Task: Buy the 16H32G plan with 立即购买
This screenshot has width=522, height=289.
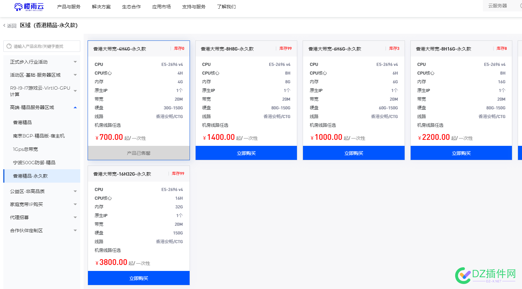Action: coord(139,278)
